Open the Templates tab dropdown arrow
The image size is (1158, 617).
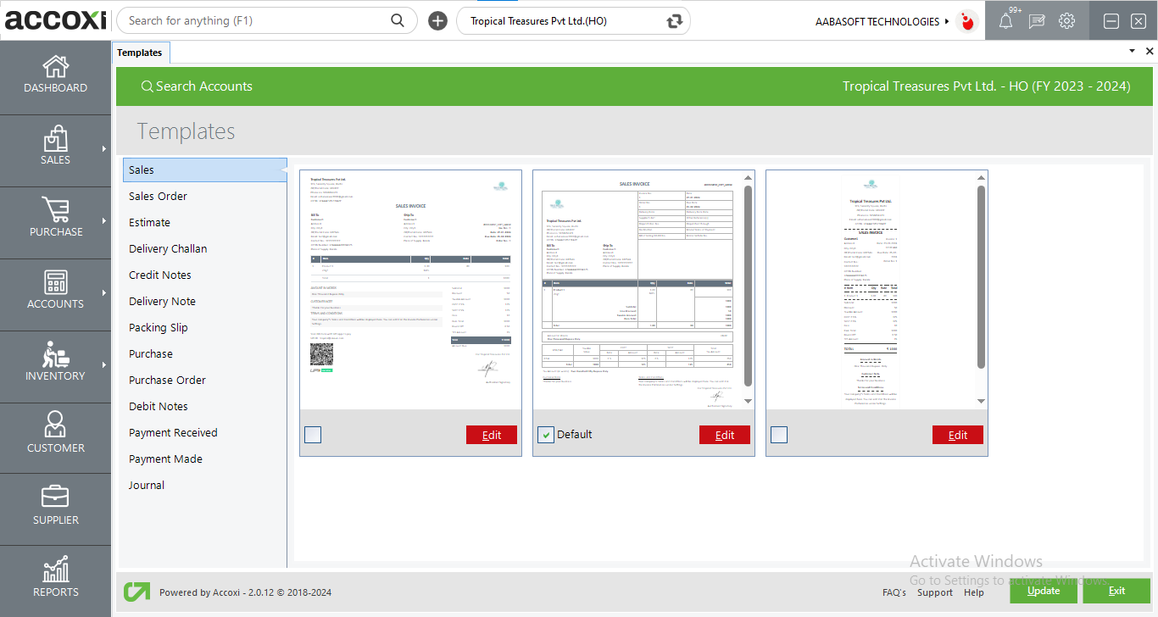coord(1131,51)
